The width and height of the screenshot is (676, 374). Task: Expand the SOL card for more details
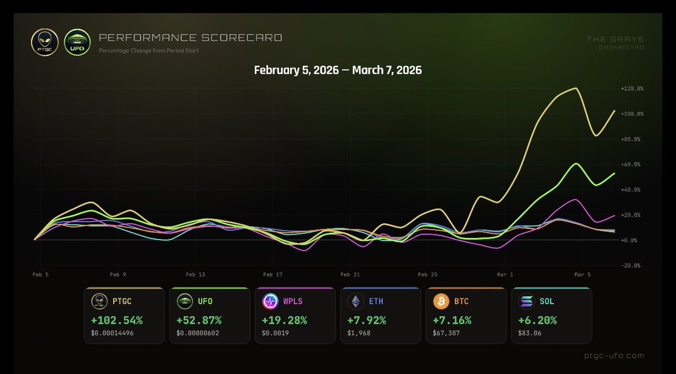pos(551,314)
